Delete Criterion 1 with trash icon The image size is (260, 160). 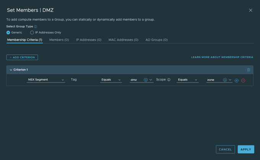[x=249, y=70]
